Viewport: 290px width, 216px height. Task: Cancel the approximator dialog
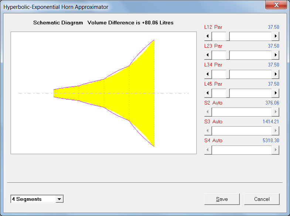262,199
